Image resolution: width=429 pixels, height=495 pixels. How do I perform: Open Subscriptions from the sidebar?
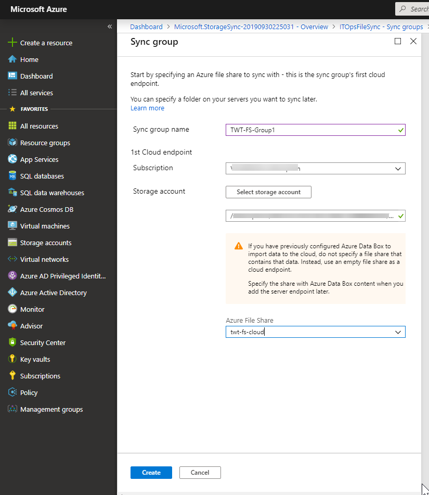pos(40,376)
